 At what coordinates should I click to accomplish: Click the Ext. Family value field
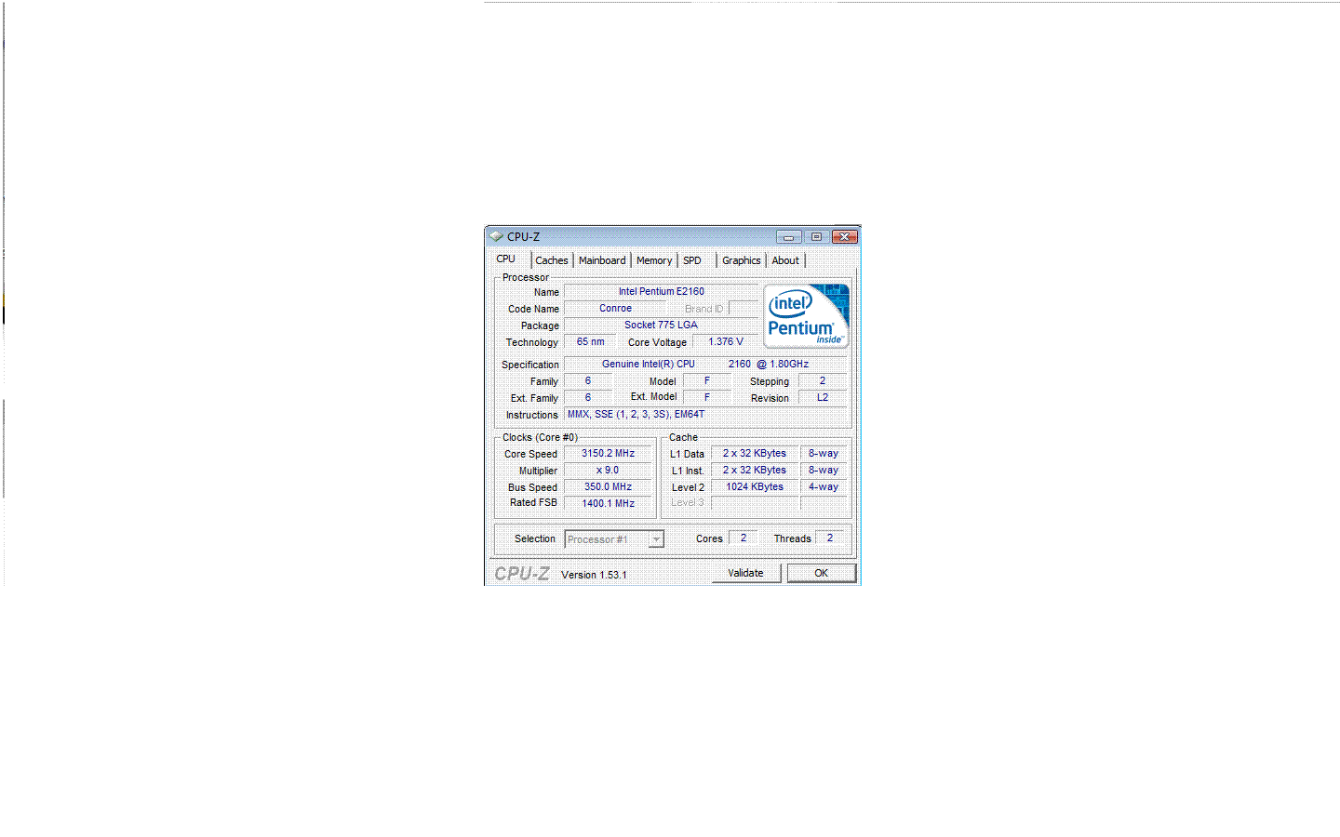(x=588, y=397)
